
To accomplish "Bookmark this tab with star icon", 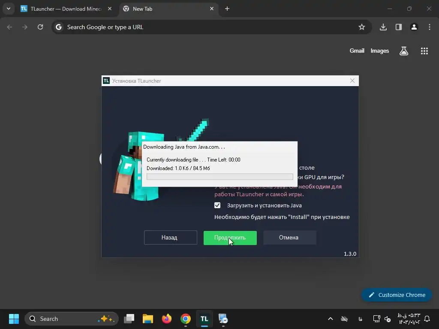I will [362, 27].
